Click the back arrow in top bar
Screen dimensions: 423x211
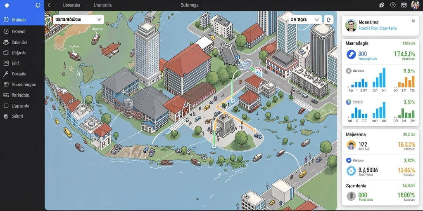click(50, 5)
